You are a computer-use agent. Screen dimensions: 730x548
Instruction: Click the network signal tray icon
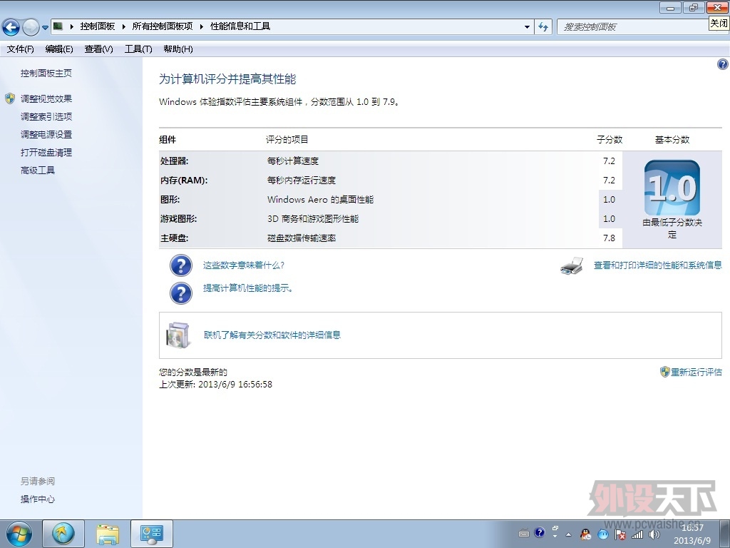pos(637,534)
